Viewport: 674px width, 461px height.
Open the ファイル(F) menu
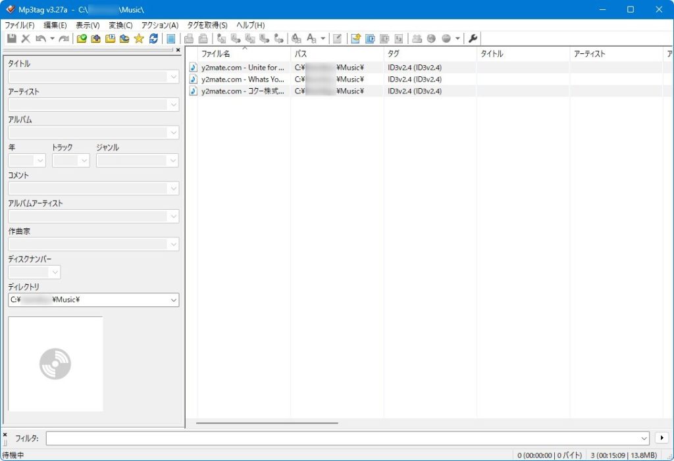coord(20,25)
